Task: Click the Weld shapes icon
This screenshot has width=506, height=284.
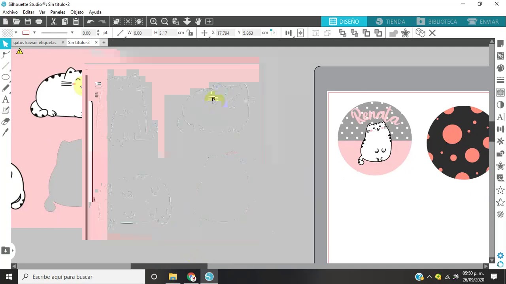Action: pos(393,33)
